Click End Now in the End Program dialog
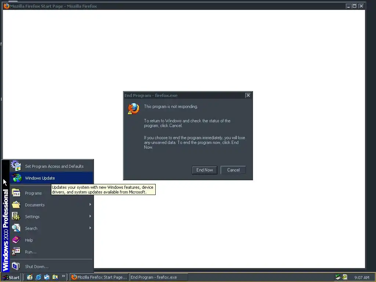Viewport: 376px width, 282px height. point(205,170)
